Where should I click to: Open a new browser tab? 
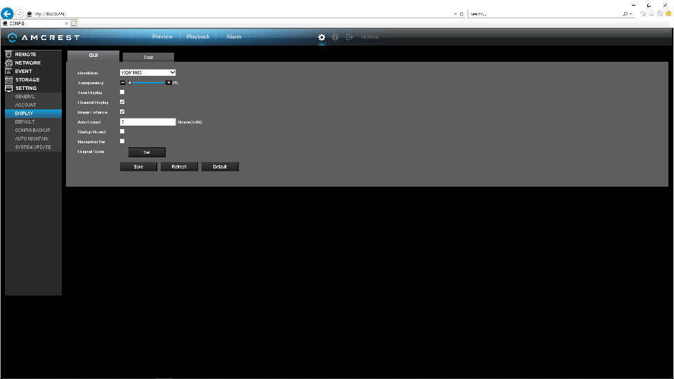(x=74, y=23)
